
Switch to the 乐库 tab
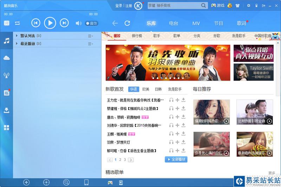pos(151,23)
